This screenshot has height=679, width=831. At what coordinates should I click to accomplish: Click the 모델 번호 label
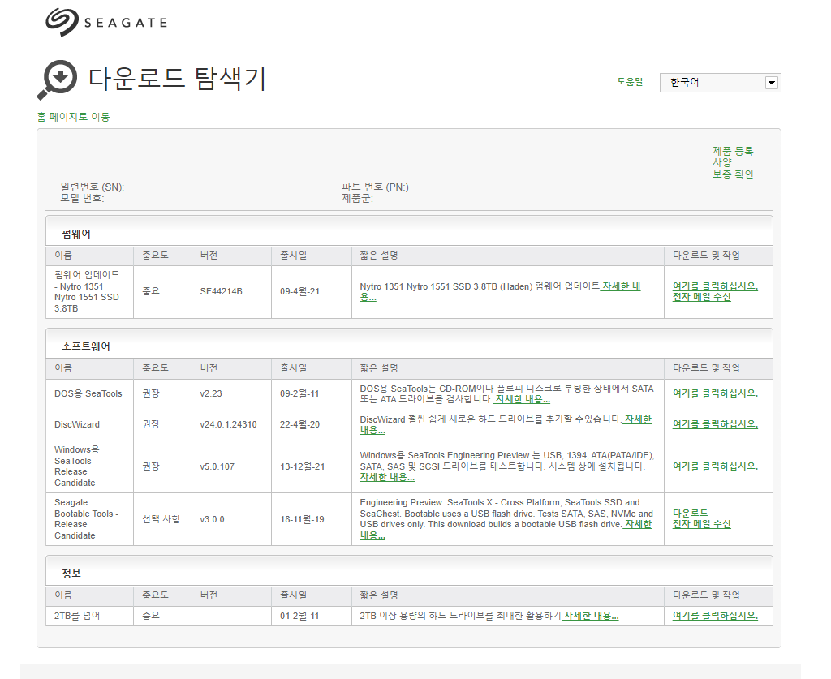click(82, 198)
